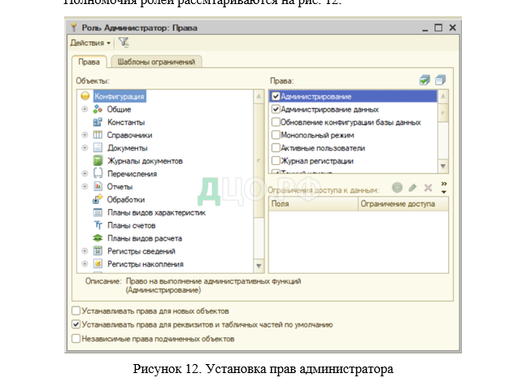The height and width of the screenshot is (382, 518).
Task: Click the filter icon next to Действия
Action: click(124, 42)
